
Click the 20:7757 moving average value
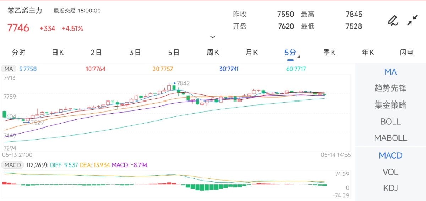click(x=163, y=69)
